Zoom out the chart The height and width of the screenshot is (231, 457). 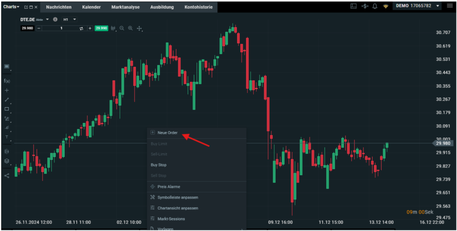click(x=122, y=28)
